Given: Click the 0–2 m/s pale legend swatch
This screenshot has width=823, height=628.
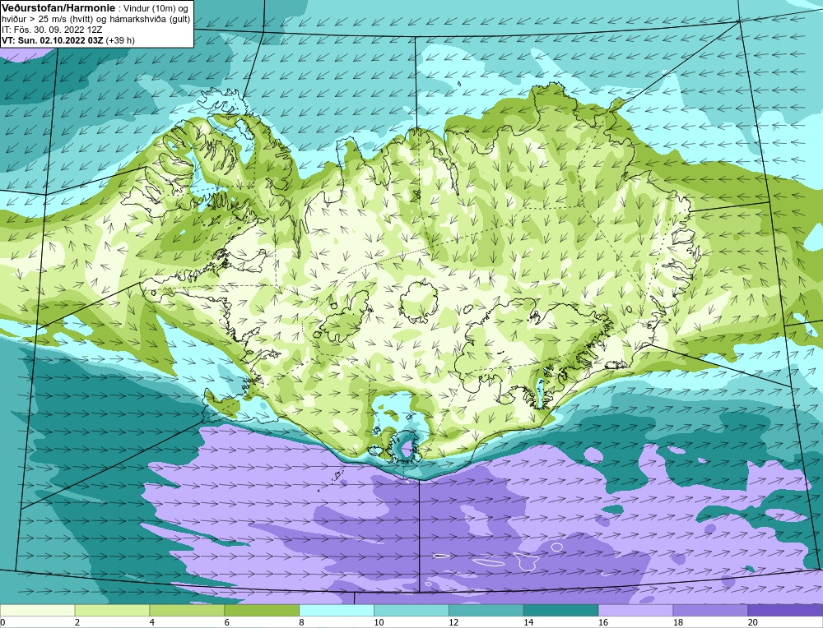Looking at the screenshot, I should [x=37, y=611].
